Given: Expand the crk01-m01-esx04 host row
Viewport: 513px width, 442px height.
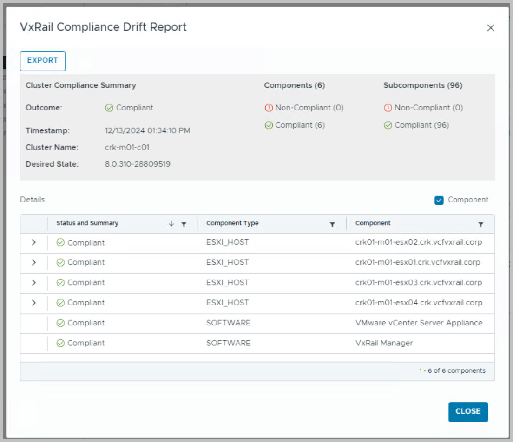Looking at the screenshot, I should pos(33,303).
